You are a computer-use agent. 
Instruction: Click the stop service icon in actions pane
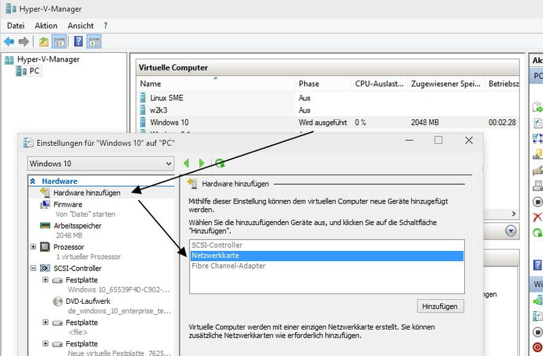(537, 201)
